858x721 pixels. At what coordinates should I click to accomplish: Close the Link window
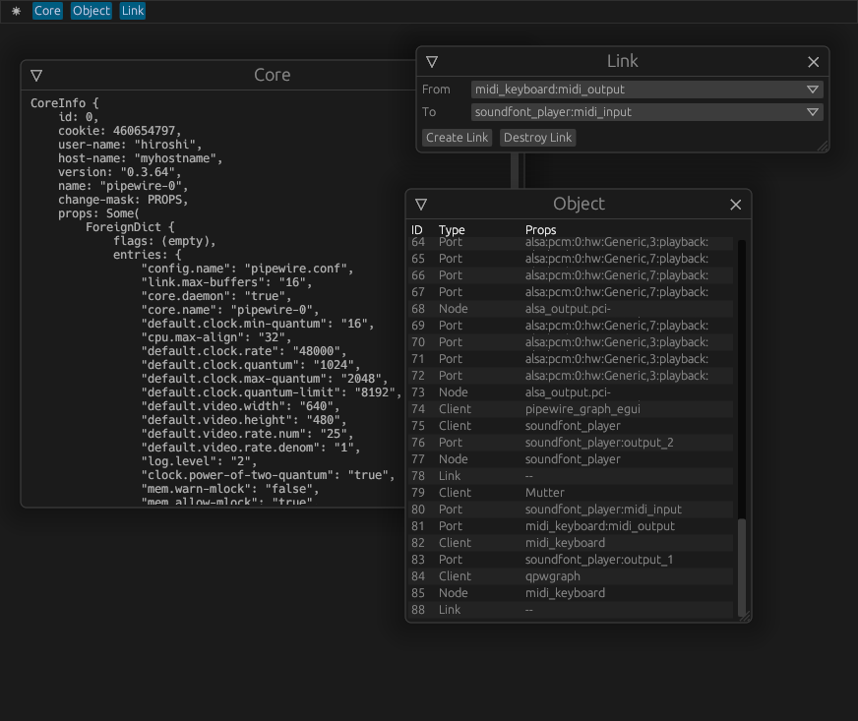click(x=814, y=61)
